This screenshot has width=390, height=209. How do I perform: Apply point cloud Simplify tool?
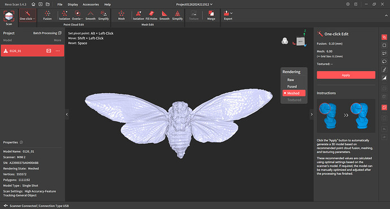click(103, 15)
